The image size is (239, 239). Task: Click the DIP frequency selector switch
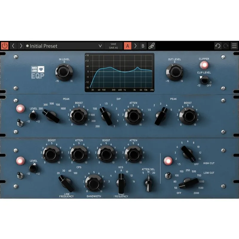click(x=106, y=116)
